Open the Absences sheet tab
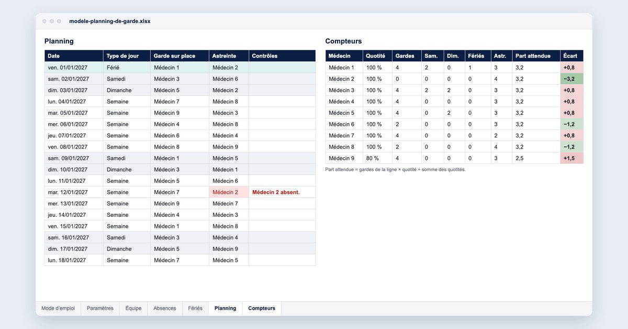 [165, 309]
